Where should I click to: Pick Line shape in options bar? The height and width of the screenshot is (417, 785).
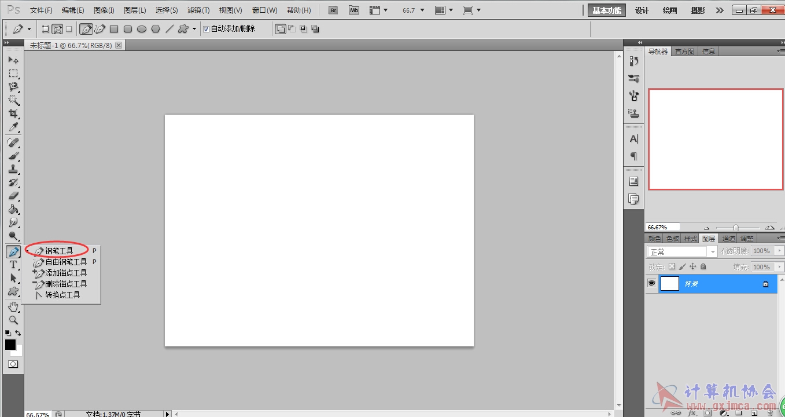pyautogui.click(x=169, y=29)
